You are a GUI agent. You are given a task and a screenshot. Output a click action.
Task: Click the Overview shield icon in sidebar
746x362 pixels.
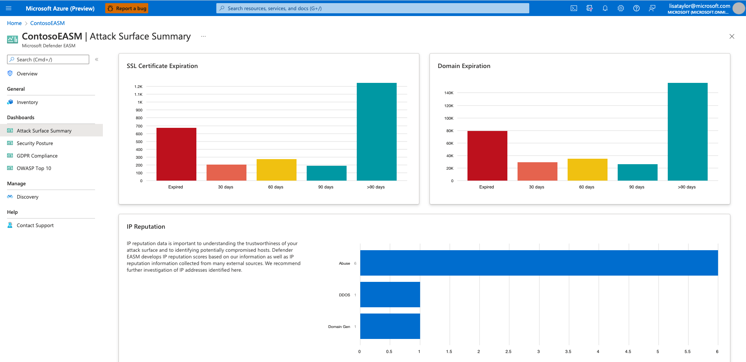click(x=10, y=73)
